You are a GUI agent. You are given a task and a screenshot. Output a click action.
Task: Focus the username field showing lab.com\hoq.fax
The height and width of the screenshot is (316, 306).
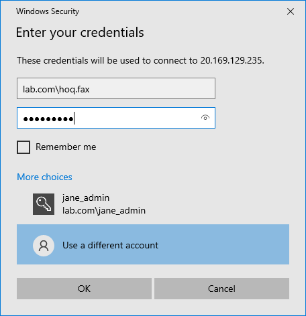[116, 88]
